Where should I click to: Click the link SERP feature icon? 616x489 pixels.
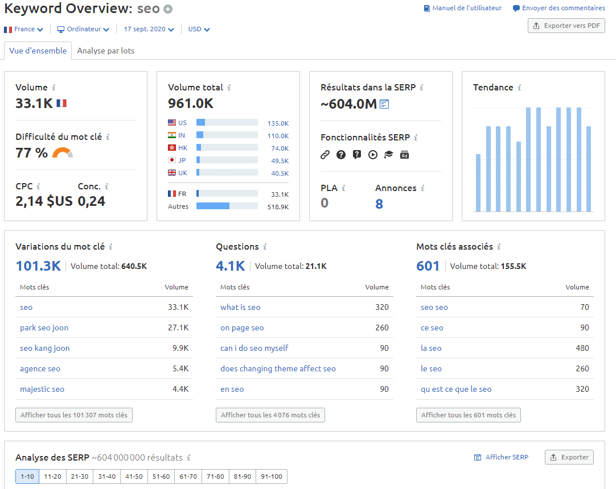325,155
